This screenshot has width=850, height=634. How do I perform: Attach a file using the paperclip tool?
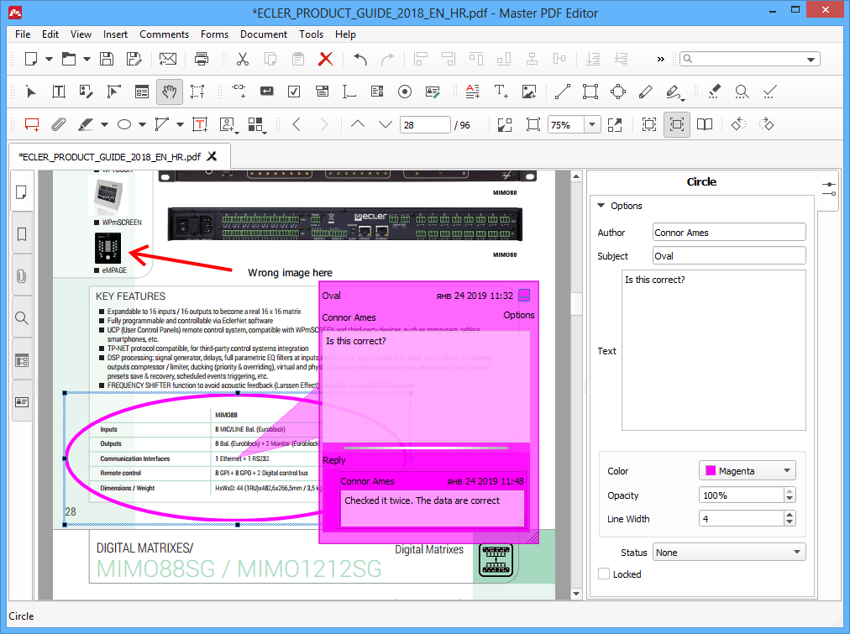click(59, 124)
